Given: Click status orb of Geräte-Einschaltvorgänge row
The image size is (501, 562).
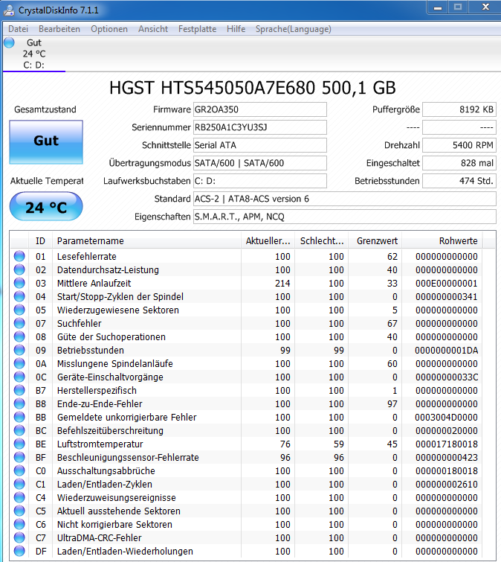Looking at the screenshot, I should click(19, 377).
